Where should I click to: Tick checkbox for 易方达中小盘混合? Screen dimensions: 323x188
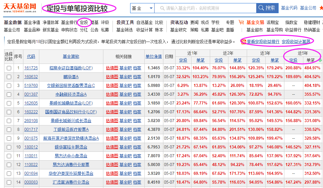click(x=9, y=156)
